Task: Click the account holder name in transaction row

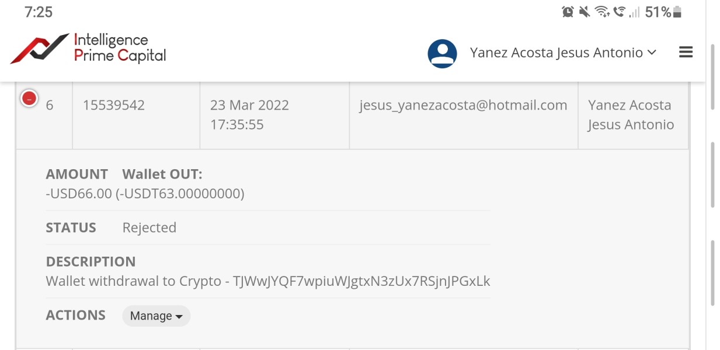Action: pyautogui.click(x=630, y=115)
